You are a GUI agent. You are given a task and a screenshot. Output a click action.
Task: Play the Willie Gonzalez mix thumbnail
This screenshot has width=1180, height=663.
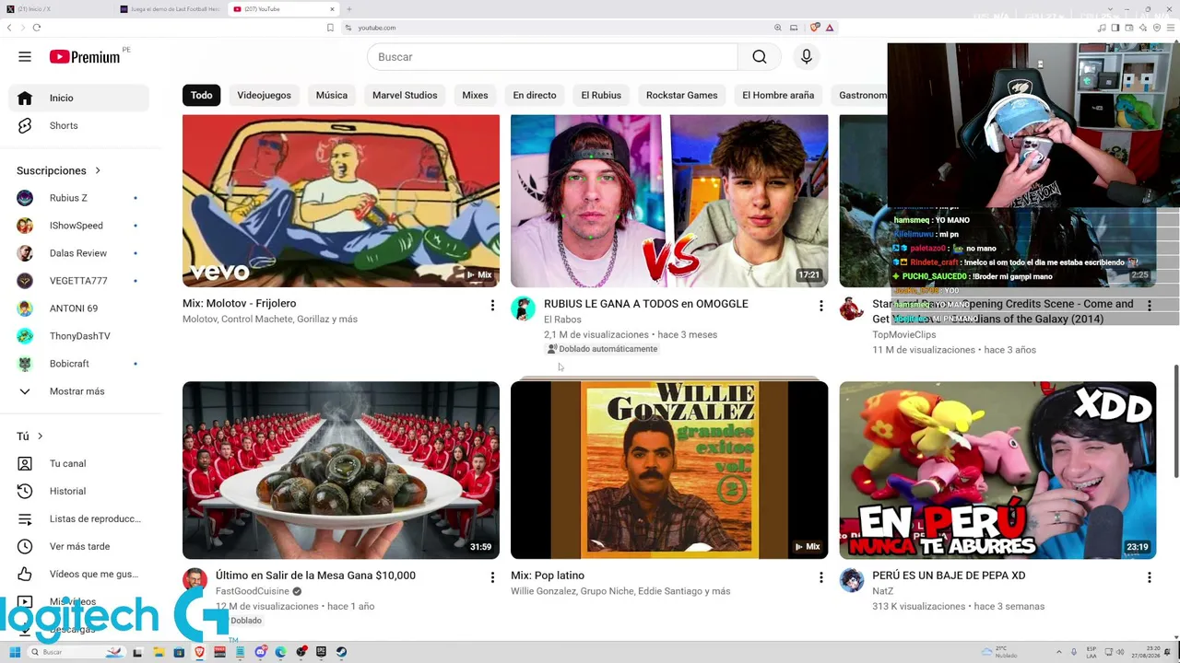tap(669, 470)
